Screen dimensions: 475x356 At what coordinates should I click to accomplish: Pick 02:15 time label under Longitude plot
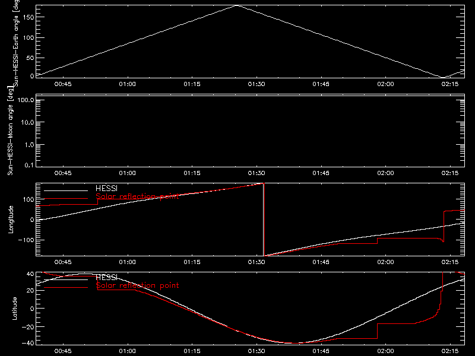(x=450, y=262)
